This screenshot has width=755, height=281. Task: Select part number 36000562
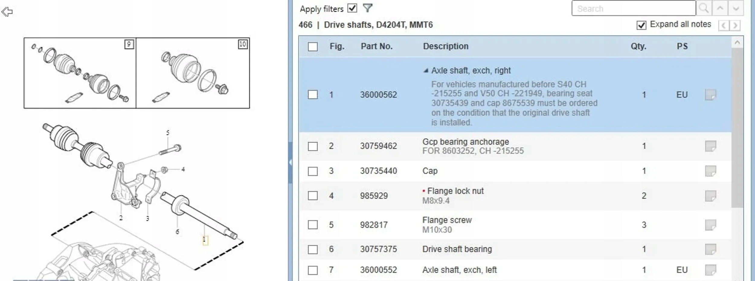(378, 95)
